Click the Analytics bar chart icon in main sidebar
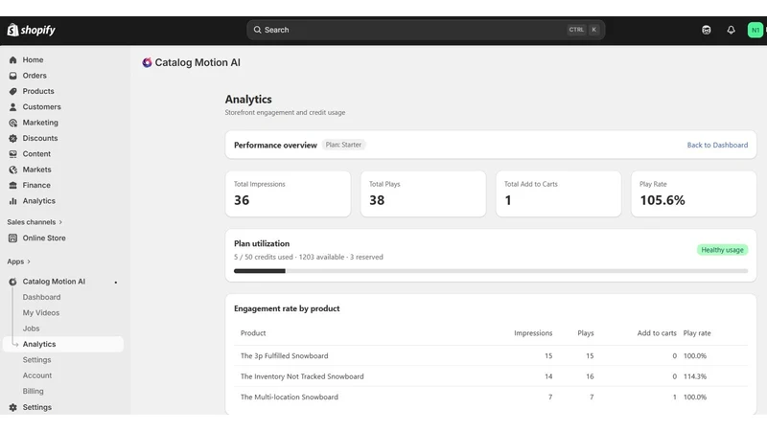Viewport: 767px width, 431px height. [12, 201]
